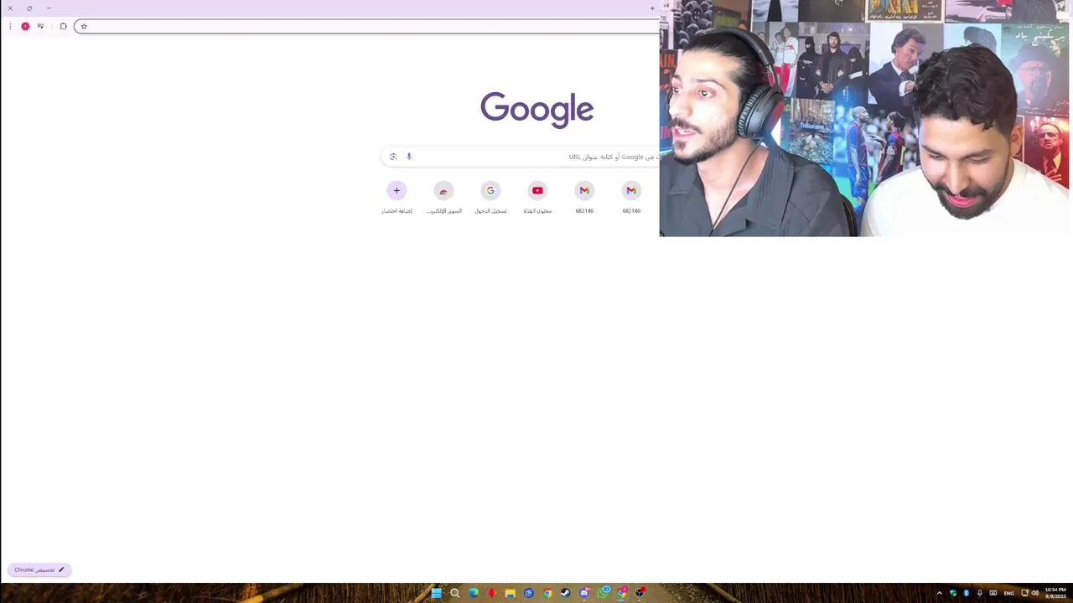The width and height of the screenshot is (1073, 603).
Task: Open Steam from the taskbar
Action: tap(565, 593)
